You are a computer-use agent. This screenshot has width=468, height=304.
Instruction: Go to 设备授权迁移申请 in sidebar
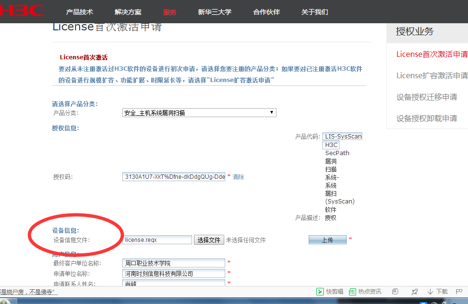click(427, 97)
